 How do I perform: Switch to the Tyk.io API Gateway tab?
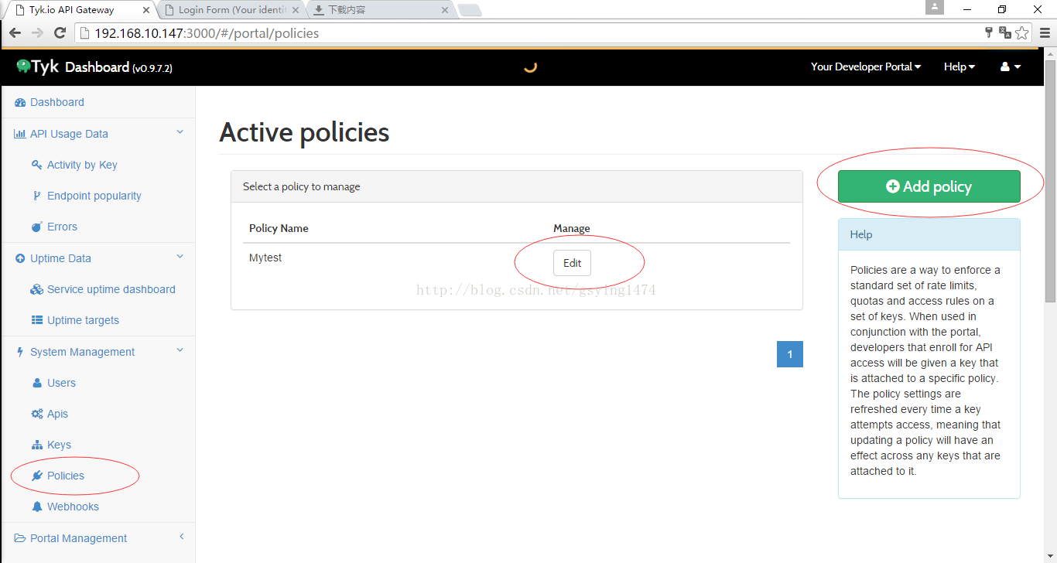pyautogui.click(x=80, y=10)
